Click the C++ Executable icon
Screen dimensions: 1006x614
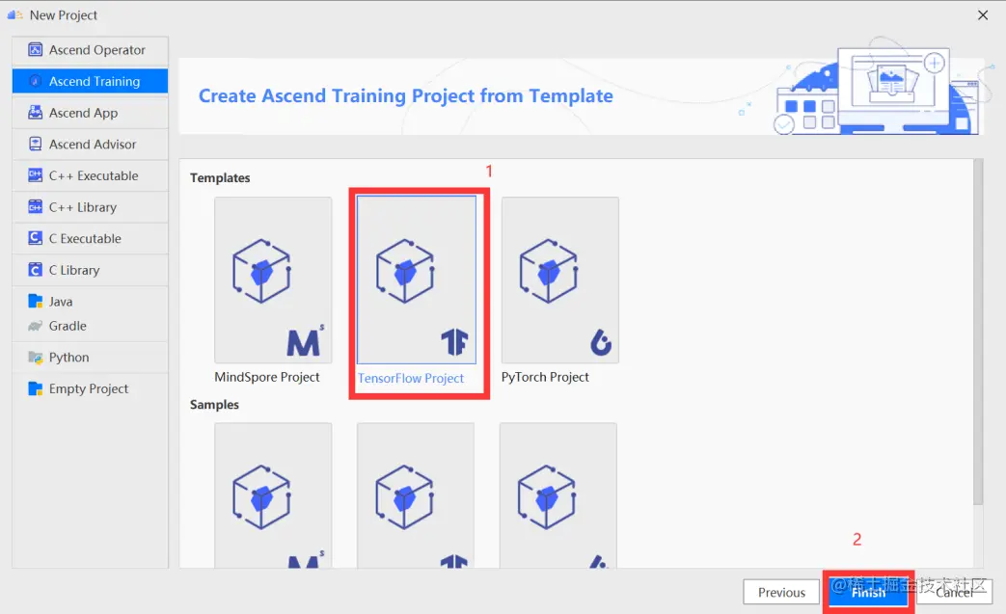pos(36,175)
